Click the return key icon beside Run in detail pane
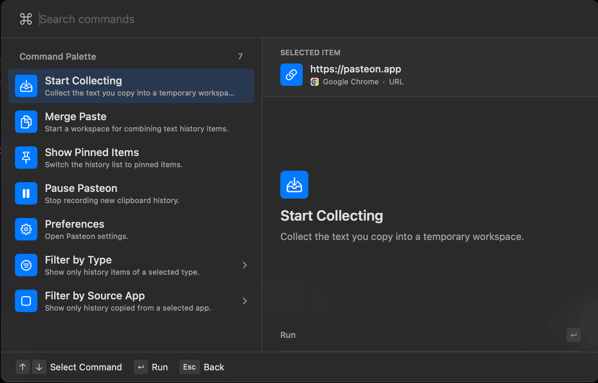Screen dimensions: 598x383 tap(574, 335)
